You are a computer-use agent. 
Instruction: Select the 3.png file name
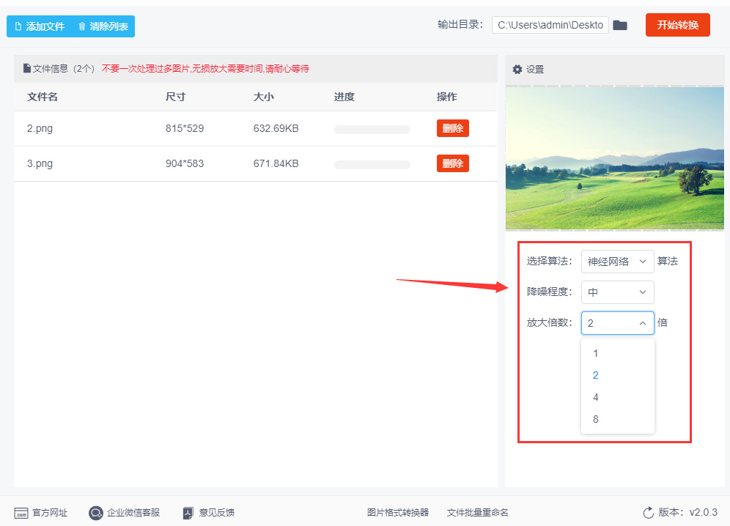pyautogui.click(x=40, y=164)
